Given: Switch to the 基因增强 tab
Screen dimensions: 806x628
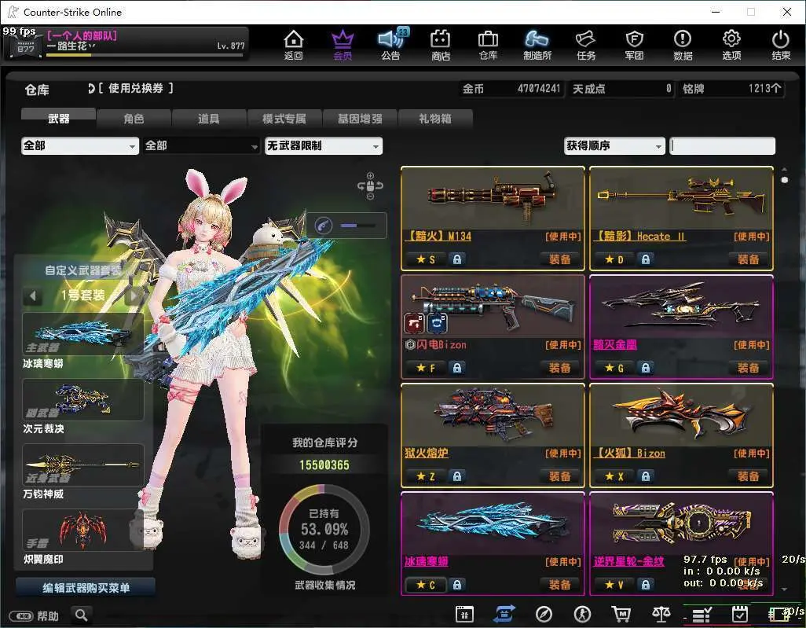Looking at the screenshot, I should click(x=360, y=119).
